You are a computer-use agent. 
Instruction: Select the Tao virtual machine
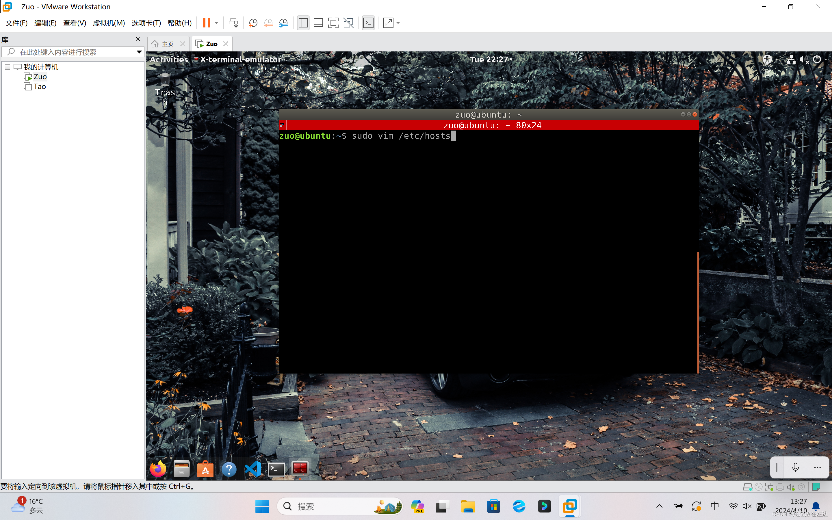(40, 87)
